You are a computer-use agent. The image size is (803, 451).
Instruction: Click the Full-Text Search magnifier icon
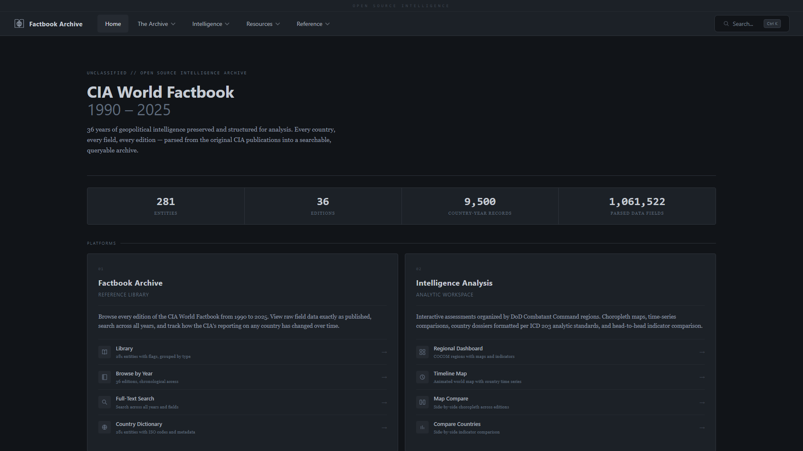coord(105,403)
